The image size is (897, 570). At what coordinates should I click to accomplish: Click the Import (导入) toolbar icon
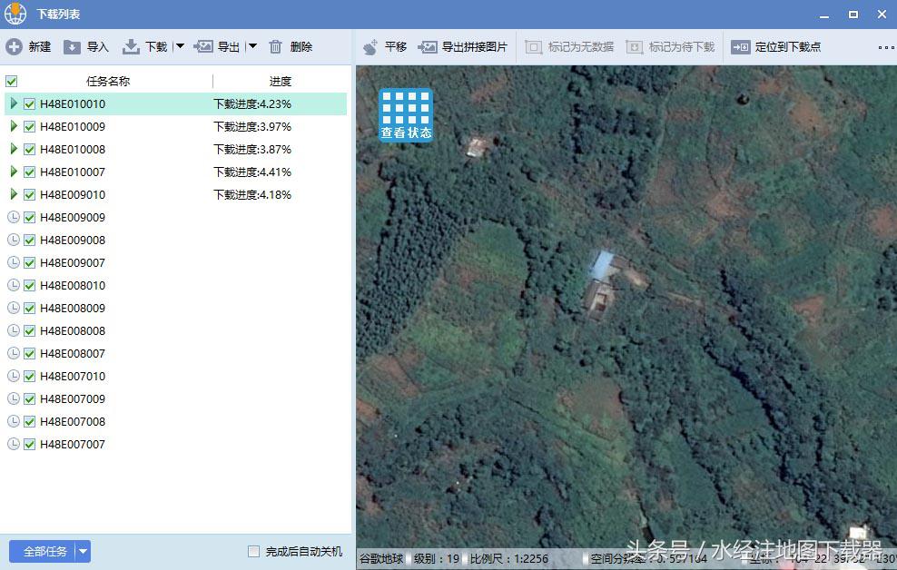coord(72,47)
